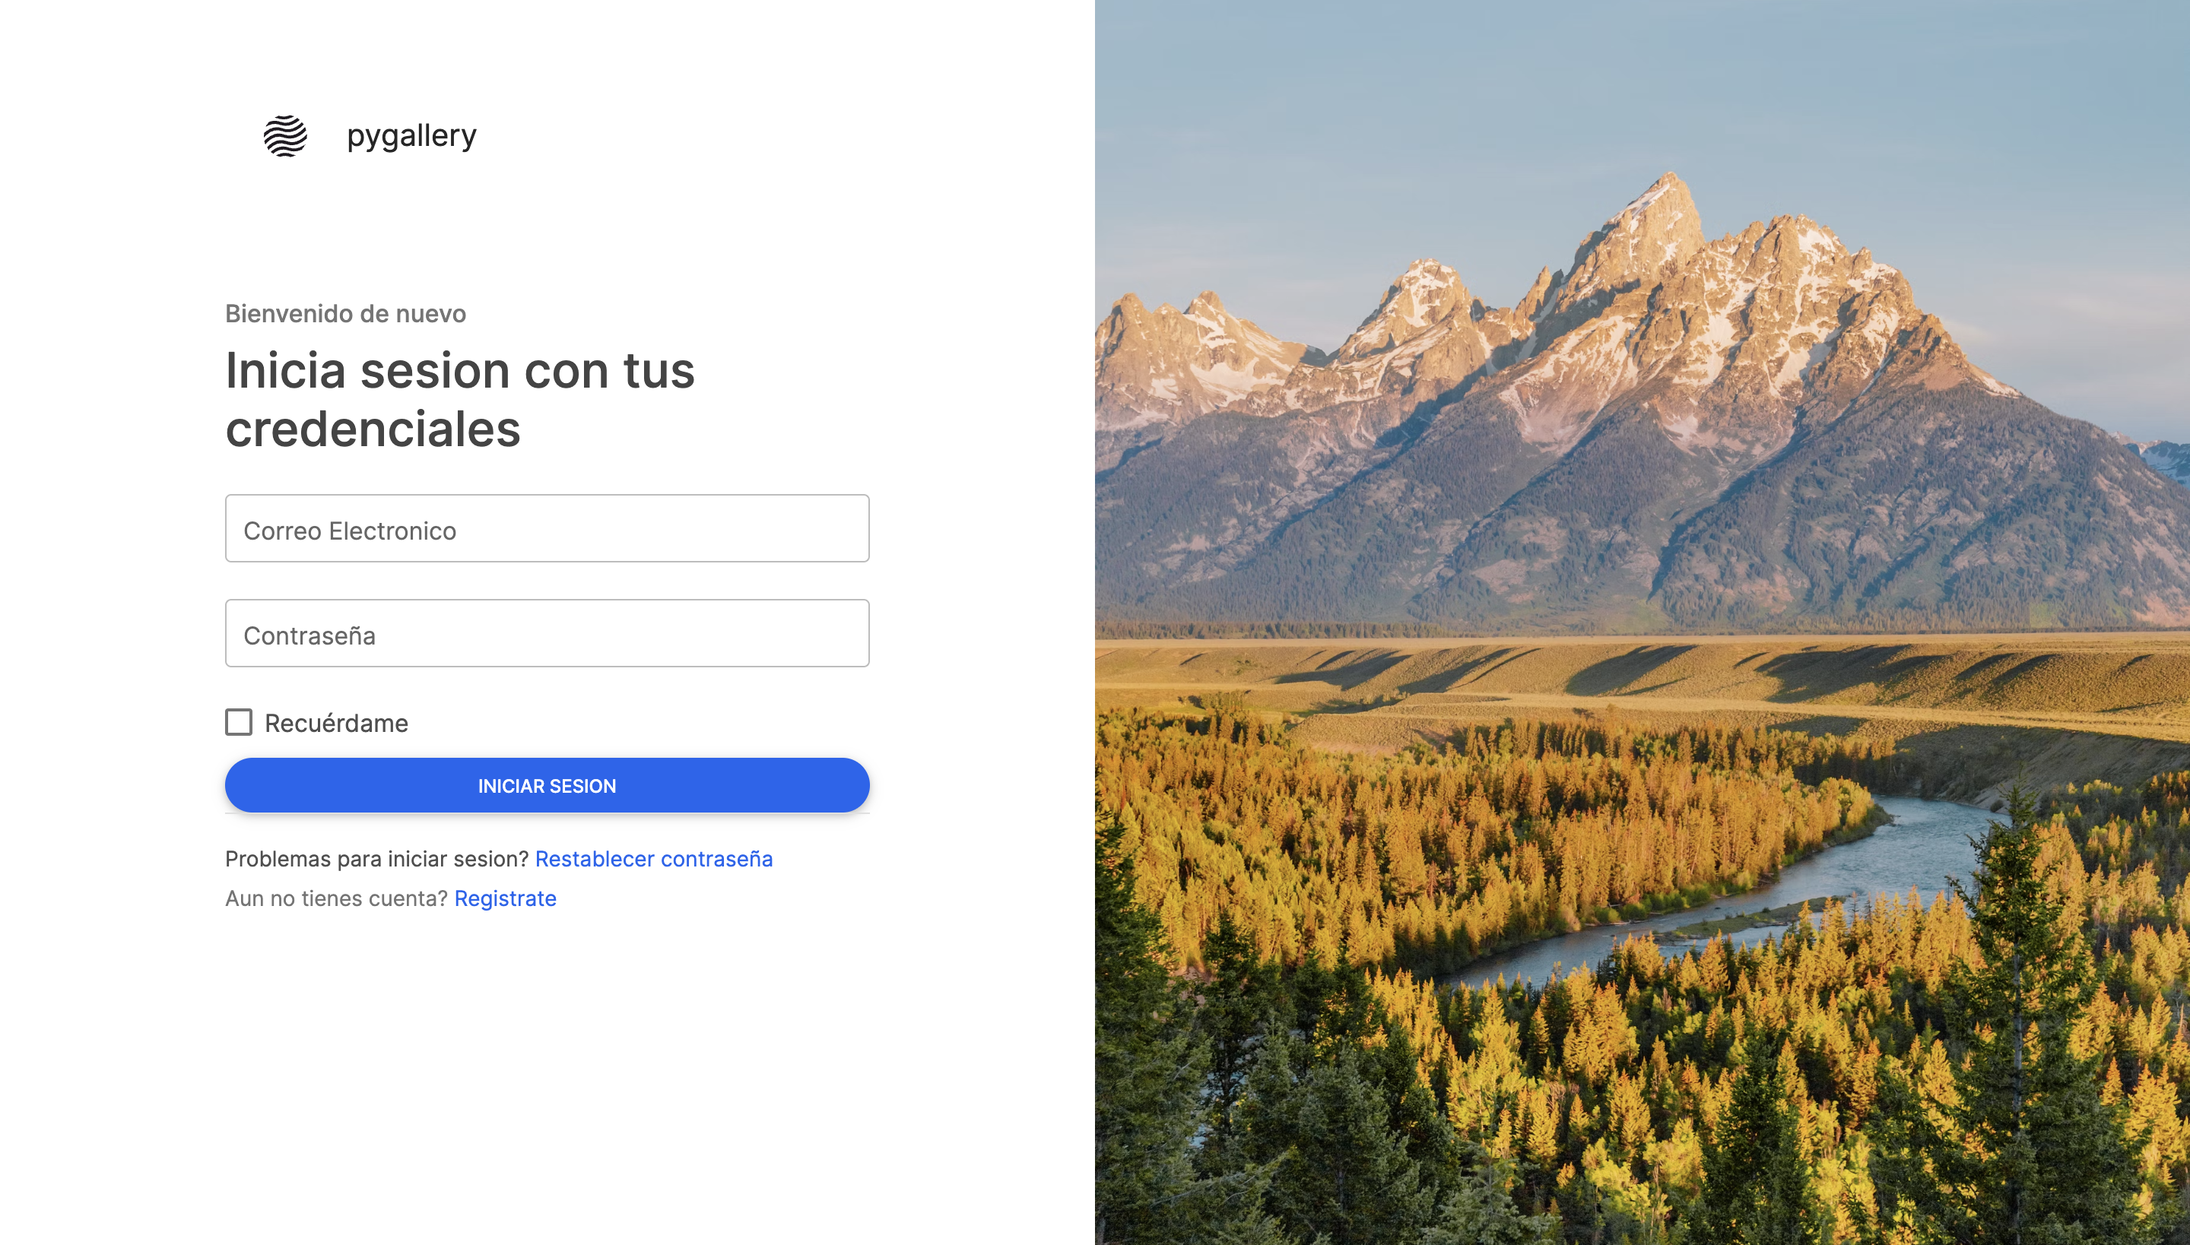
Task: Click the Problemas para iniciar sesion text
Action: (x=377, y=860)
